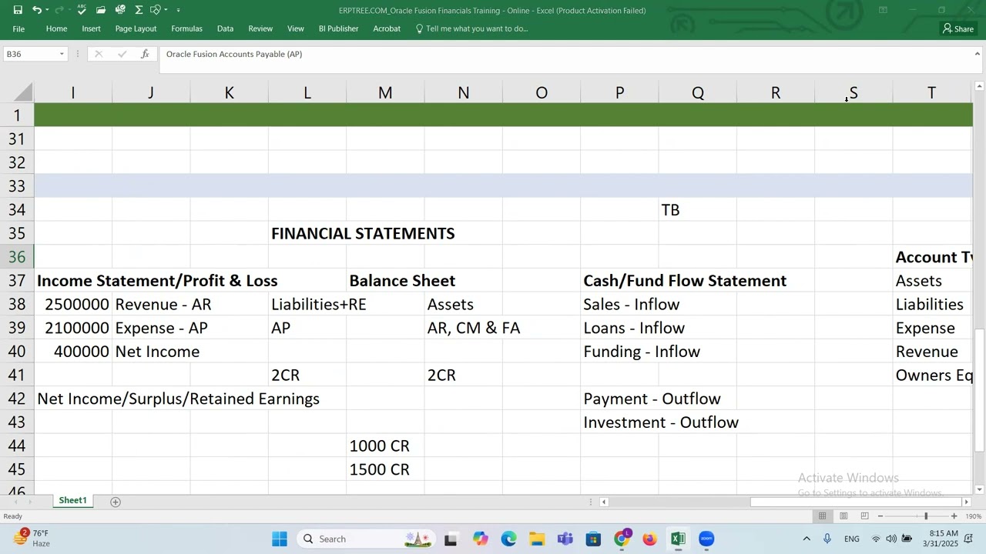Open Microsoft Edge from taskbar
Viewport: 986px width, 554px height.
pyautogui.click(x=508, y=539)
